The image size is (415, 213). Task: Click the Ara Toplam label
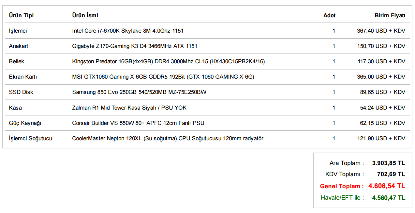[x=347, y=163]
